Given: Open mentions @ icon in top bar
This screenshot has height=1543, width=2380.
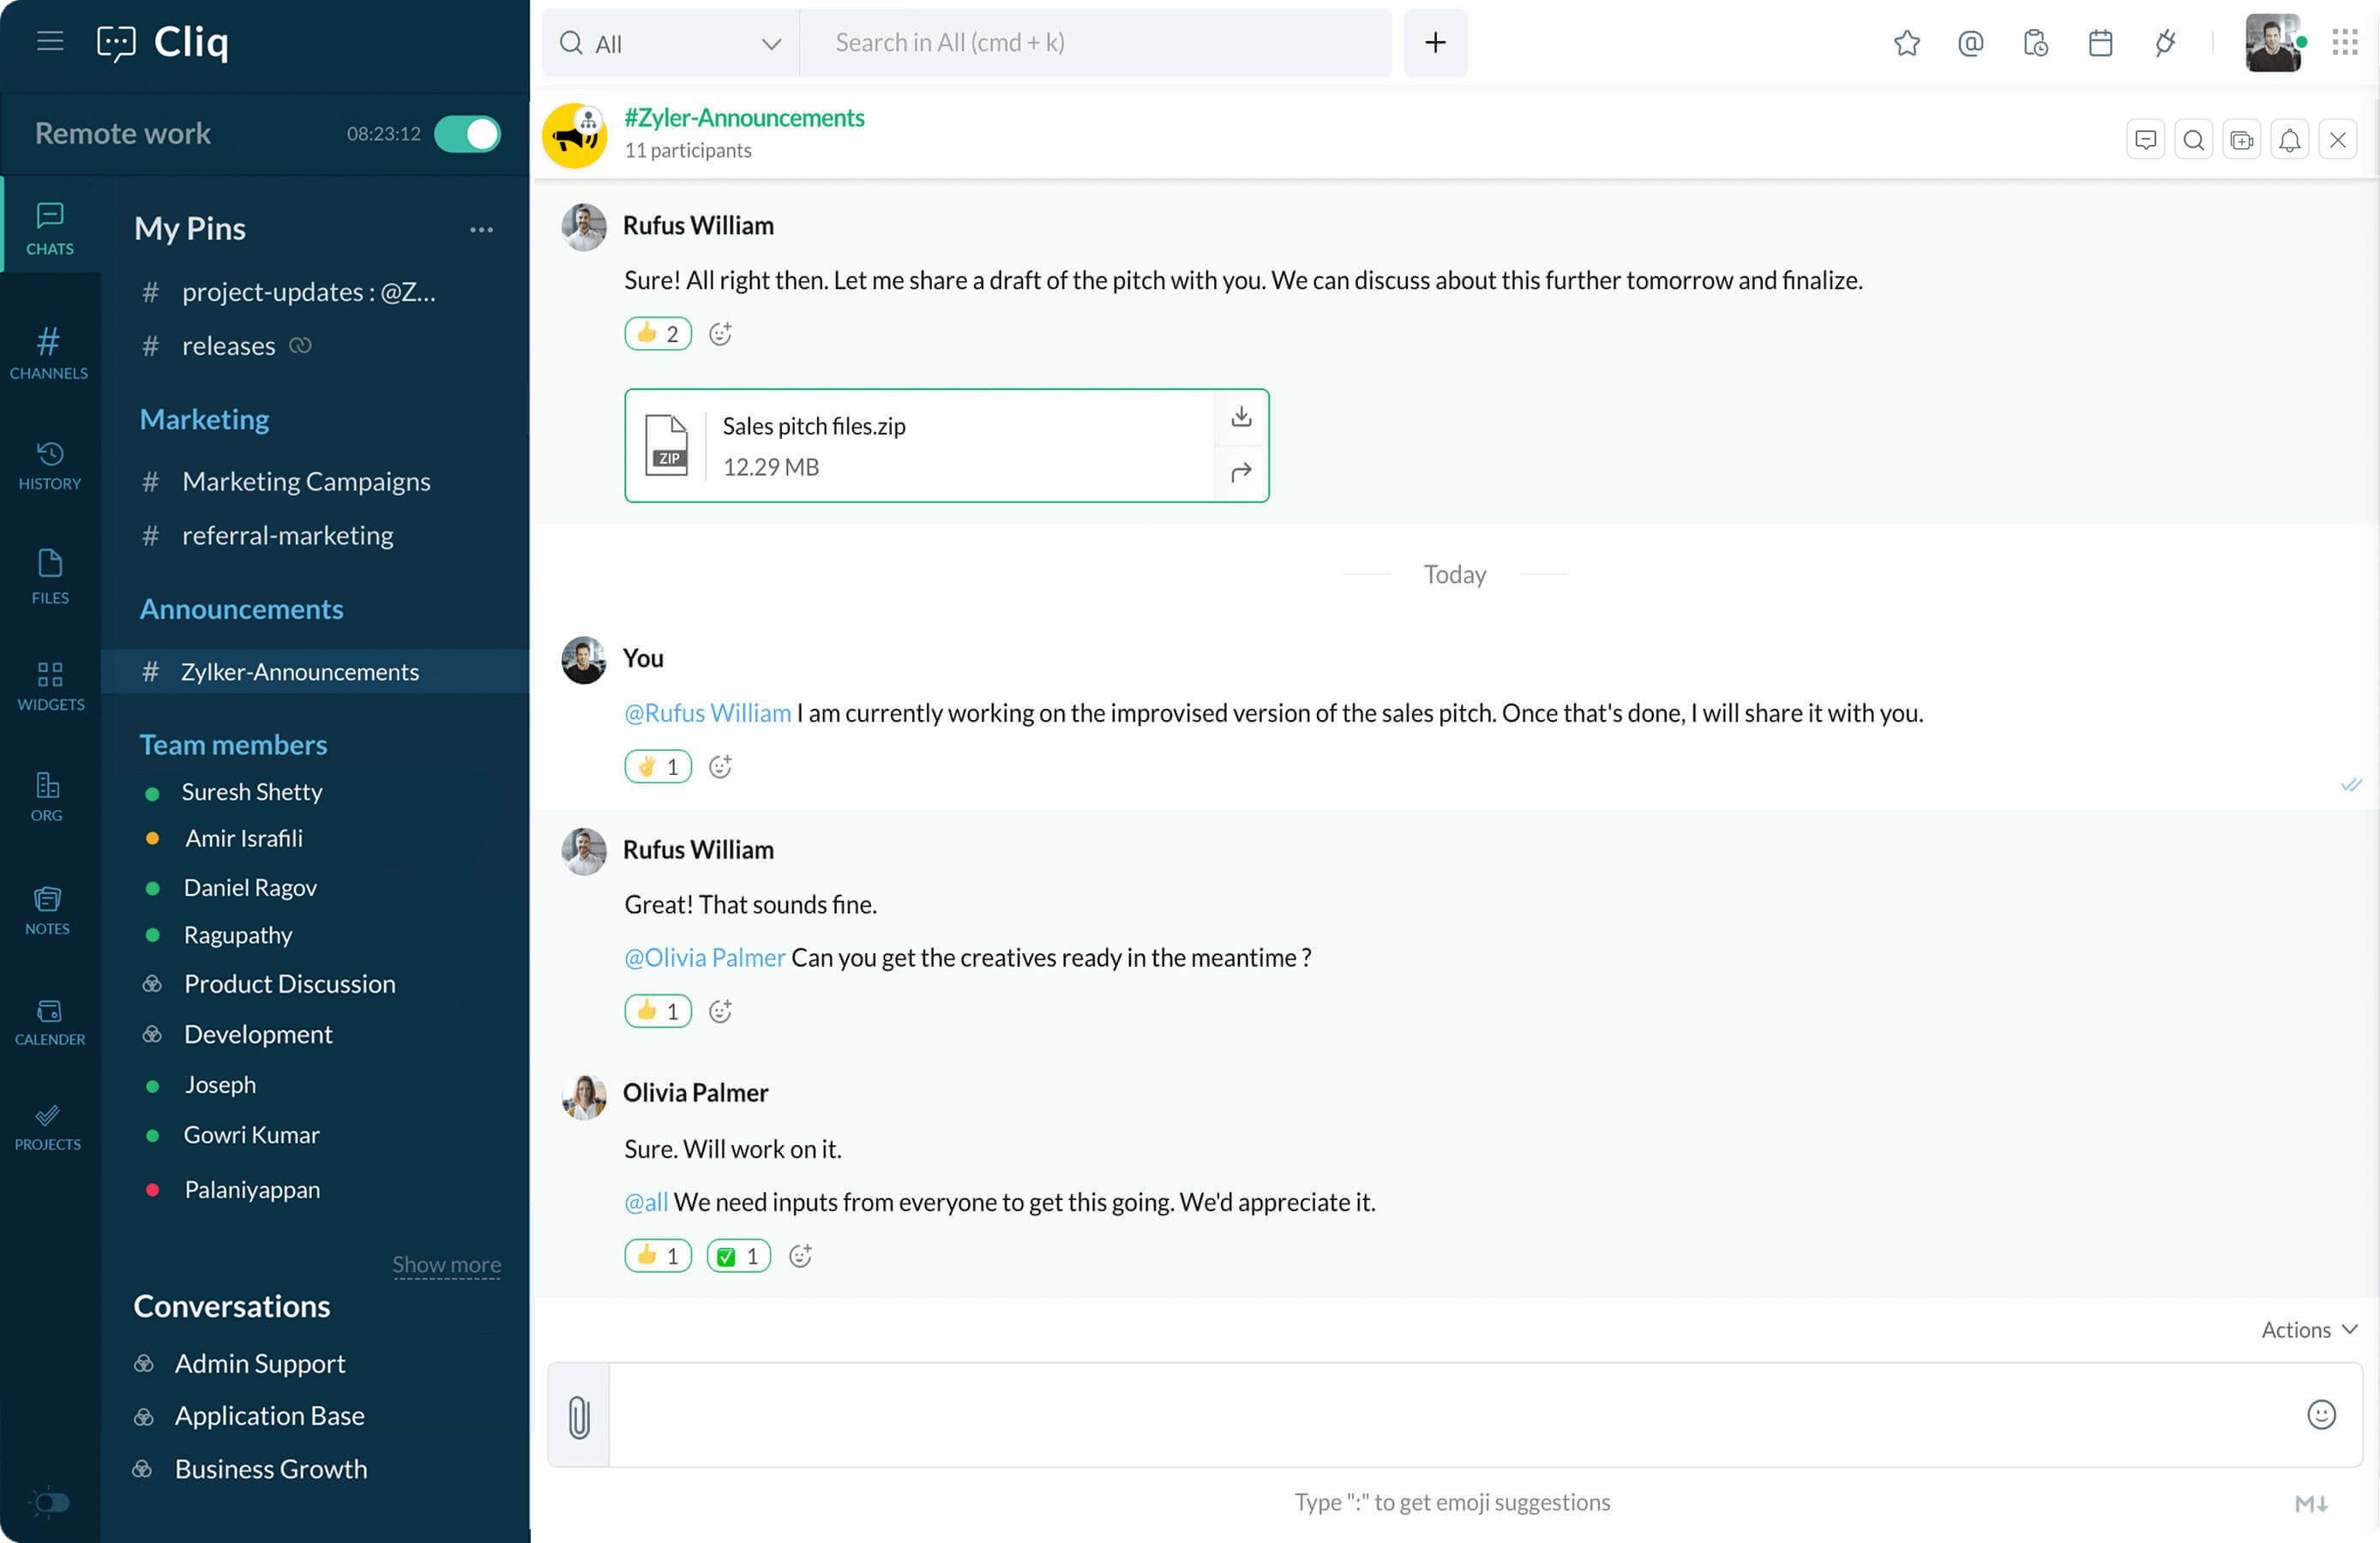Looking at the screenshot, I should tap(1970, 43).
